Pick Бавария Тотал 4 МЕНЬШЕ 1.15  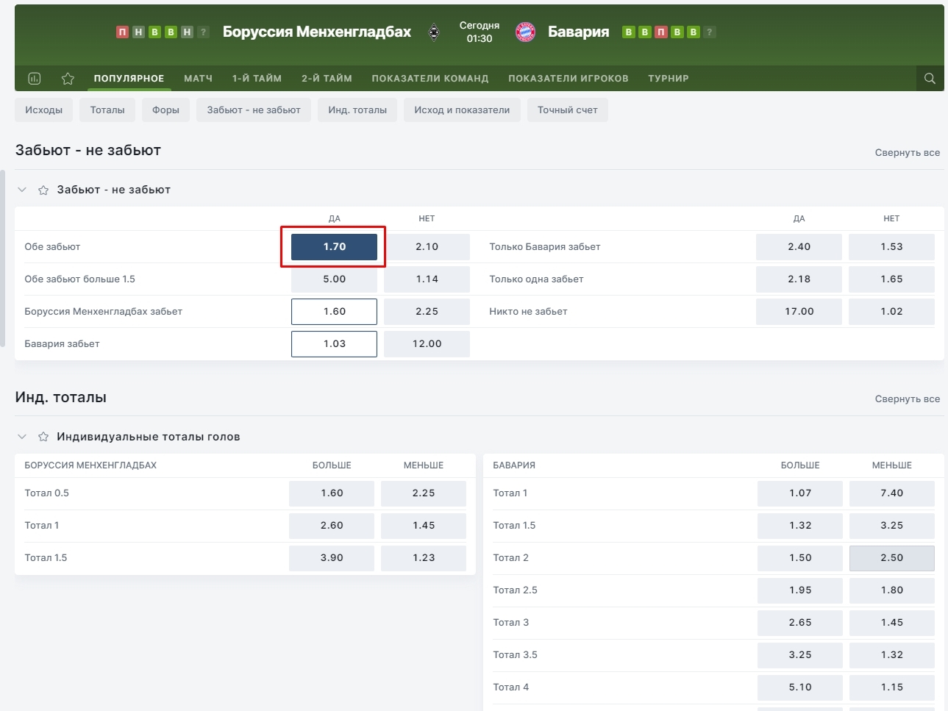coord(892,687)
